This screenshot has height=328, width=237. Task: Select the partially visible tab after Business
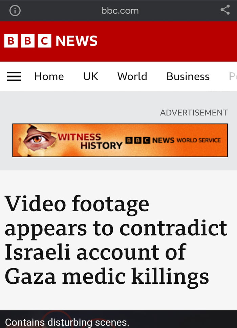tap(233, 76)
